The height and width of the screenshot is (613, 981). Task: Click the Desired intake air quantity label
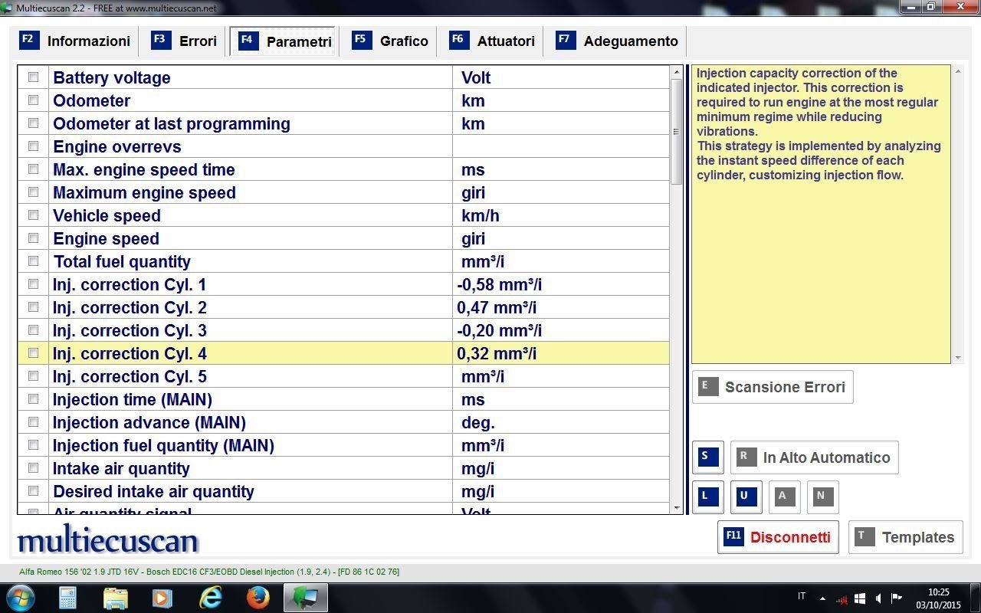[x=153, y=491]
